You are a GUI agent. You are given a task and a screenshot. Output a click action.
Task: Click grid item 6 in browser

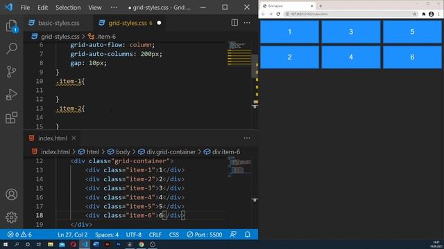click(412, 57)
